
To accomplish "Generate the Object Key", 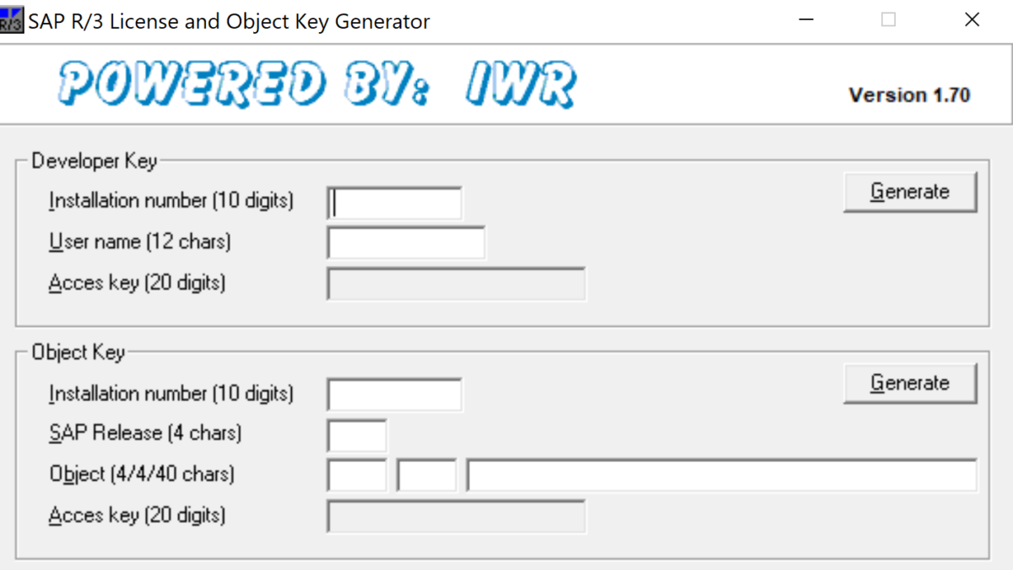I will [910, 383].
